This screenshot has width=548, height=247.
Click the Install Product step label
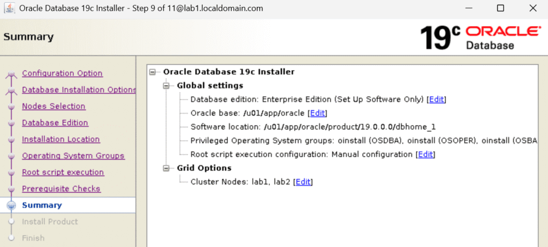50,221
